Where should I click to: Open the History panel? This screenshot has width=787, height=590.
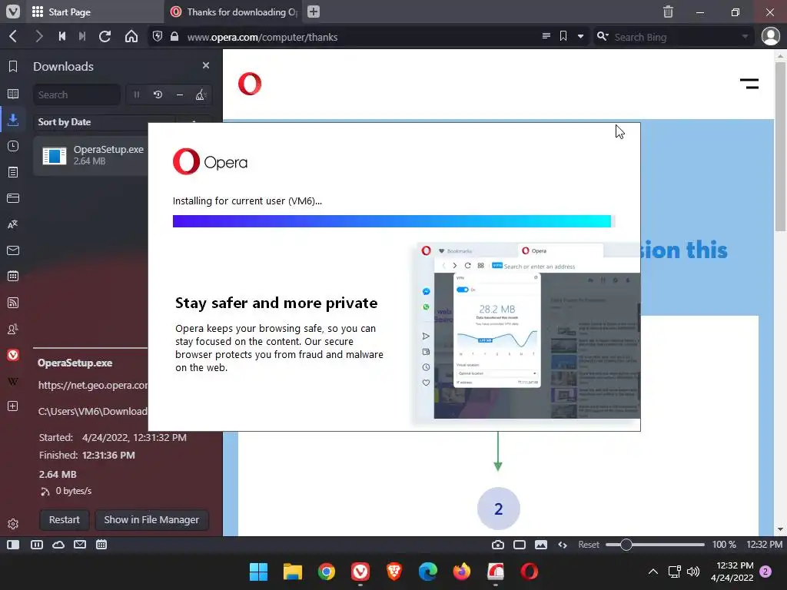[x=13, y=146]
